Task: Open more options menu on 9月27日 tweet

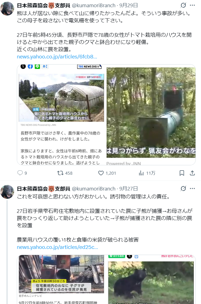Action: coord(192,188)
